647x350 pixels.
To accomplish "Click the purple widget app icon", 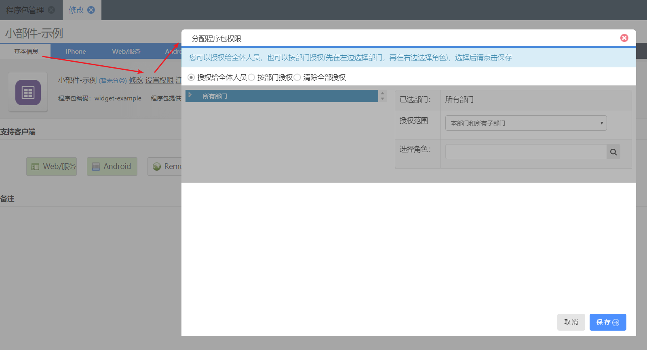I will [28, 92].
